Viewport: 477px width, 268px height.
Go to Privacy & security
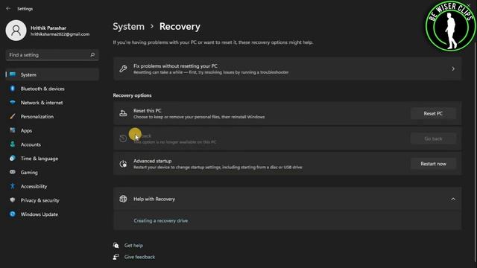click(52, 200)
